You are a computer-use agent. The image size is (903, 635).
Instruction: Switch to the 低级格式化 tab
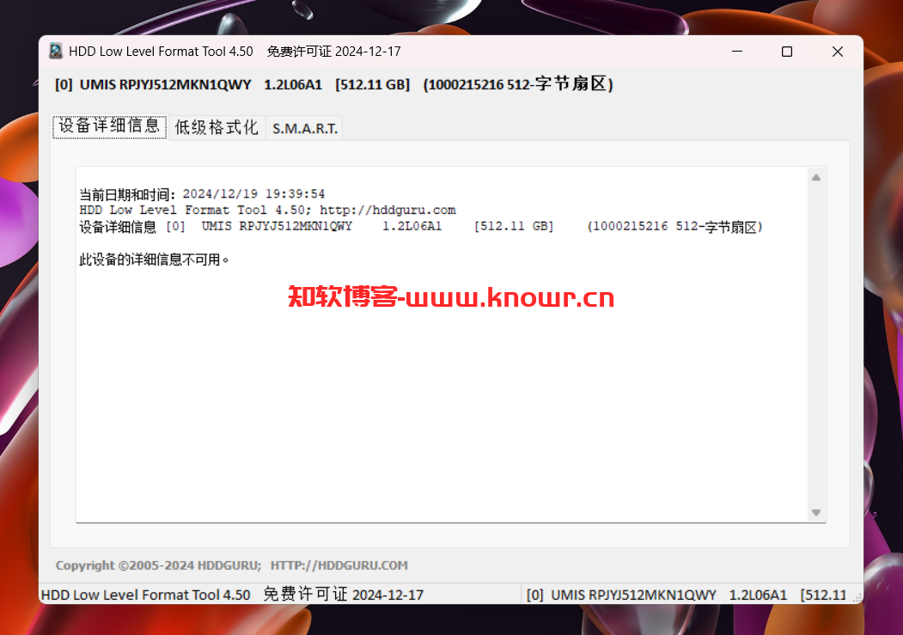(217, 128)
